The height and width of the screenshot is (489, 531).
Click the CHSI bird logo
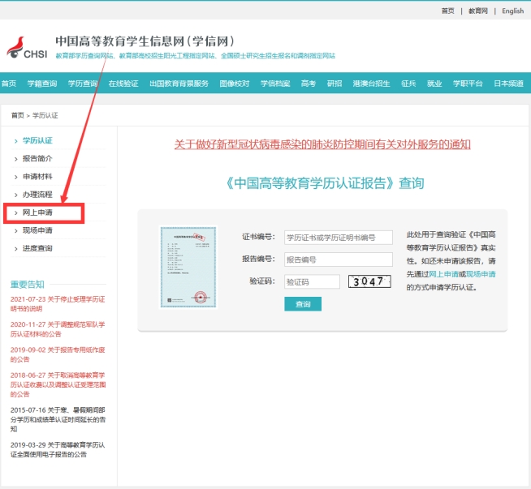click(27, 48)
